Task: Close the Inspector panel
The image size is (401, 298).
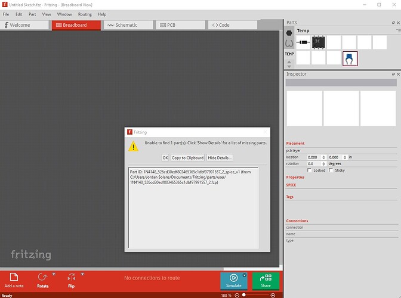Action: tap(398, 74)
